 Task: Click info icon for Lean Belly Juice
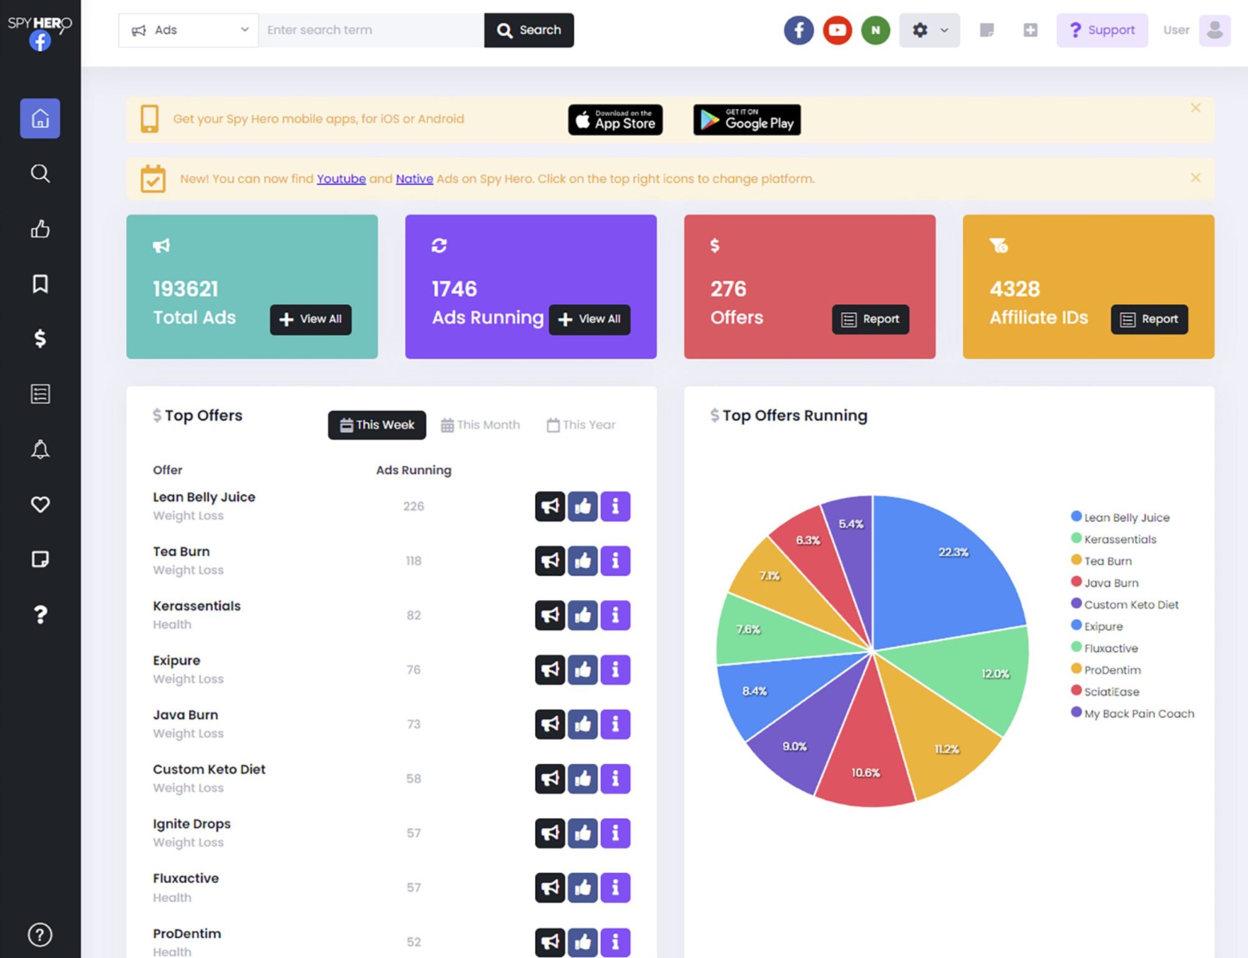pos(615,506)
